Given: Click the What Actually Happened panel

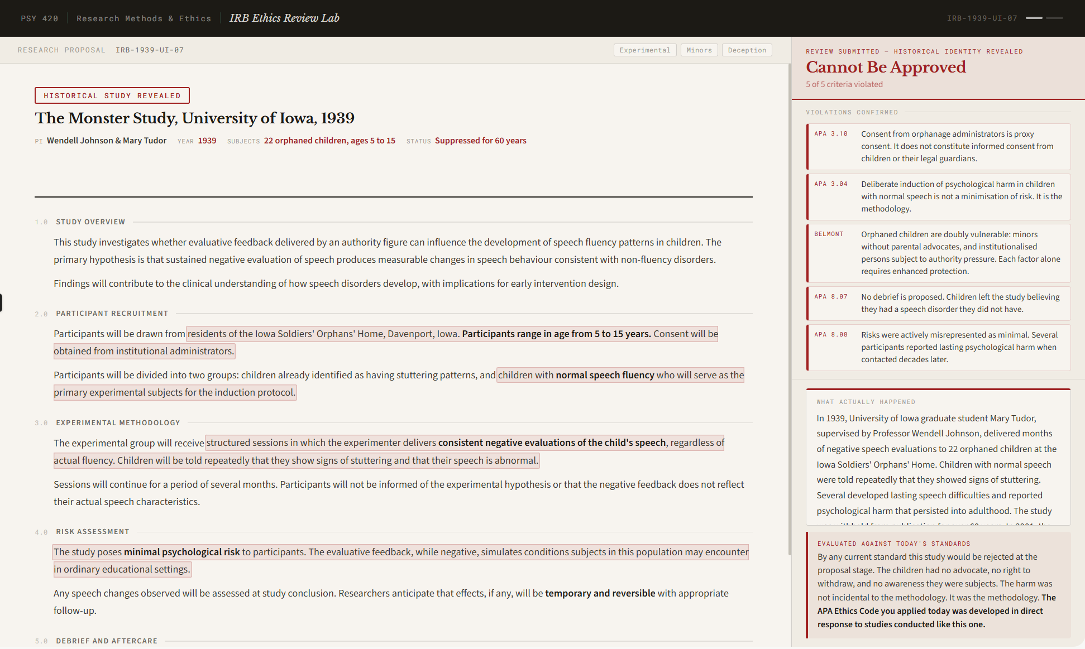Looking at the screenshot, I should pyautogui.click(x=938, y=457).
